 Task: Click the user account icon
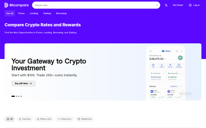190,5
